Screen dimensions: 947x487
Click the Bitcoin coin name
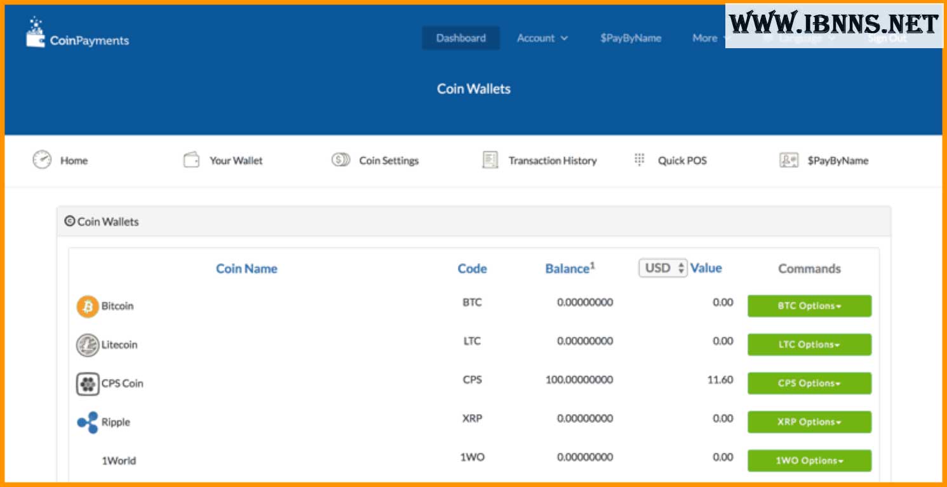pyautogui.click(x=118, y=306)
